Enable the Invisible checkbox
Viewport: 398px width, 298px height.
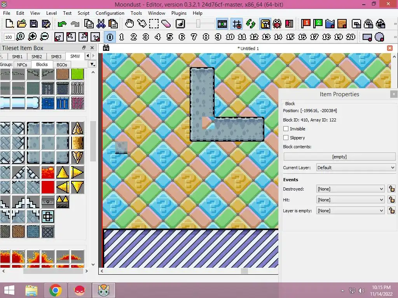pos(286,129)
